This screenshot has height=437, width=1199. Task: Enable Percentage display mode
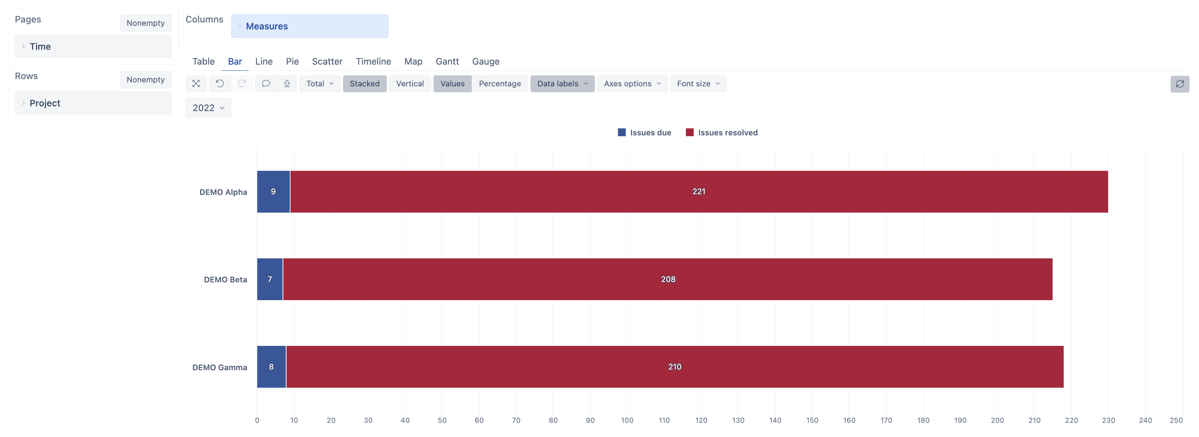click(500, 84)
